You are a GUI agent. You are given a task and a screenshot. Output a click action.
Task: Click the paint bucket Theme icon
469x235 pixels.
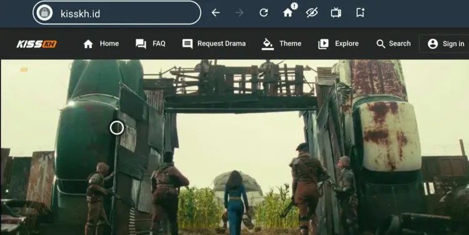pos(268,44)
